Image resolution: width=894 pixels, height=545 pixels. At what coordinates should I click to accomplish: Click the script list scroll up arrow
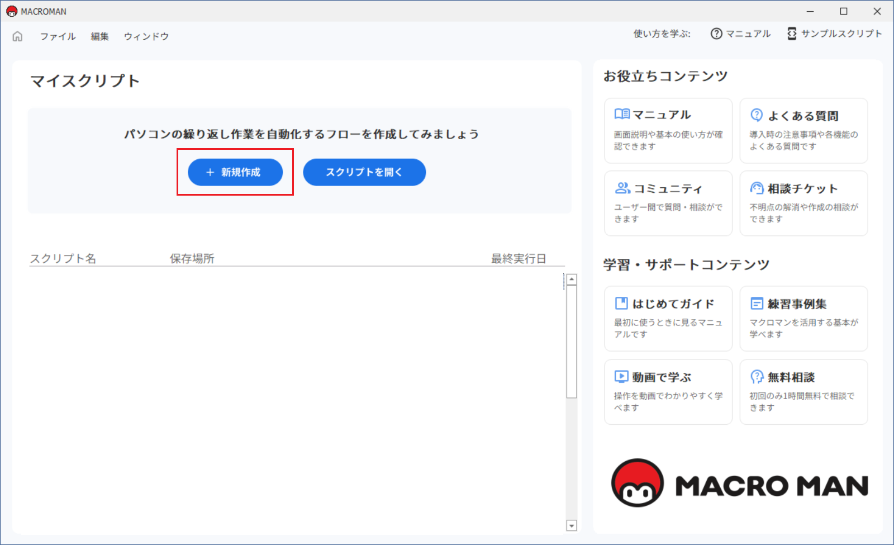click(571, 279)
